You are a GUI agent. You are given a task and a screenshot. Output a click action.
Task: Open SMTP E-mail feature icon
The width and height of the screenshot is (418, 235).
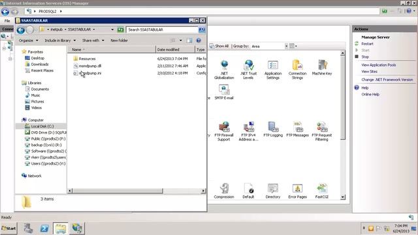(224, 92)
